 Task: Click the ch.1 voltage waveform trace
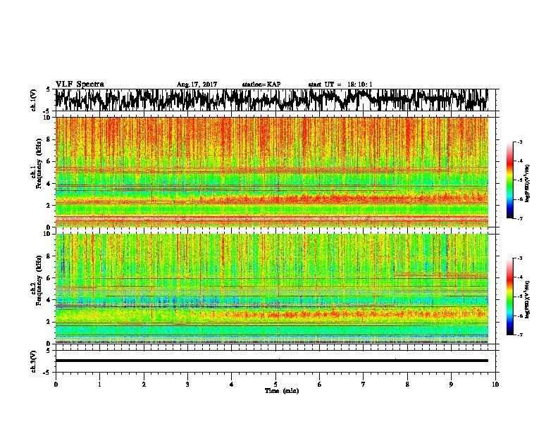tap(271, 99)
